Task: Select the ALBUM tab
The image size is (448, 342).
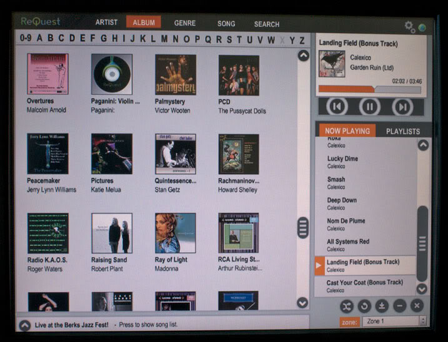Action: (x=144, y=22)
